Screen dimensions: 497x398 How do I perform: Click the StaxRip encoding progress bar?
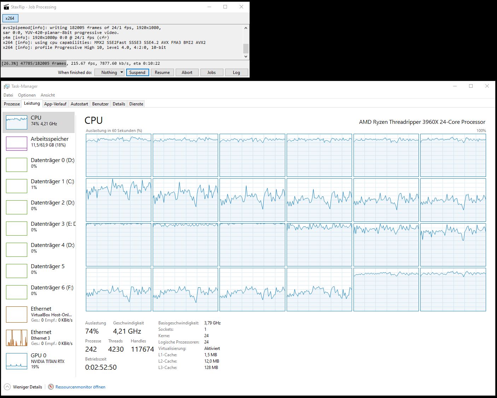125,63
